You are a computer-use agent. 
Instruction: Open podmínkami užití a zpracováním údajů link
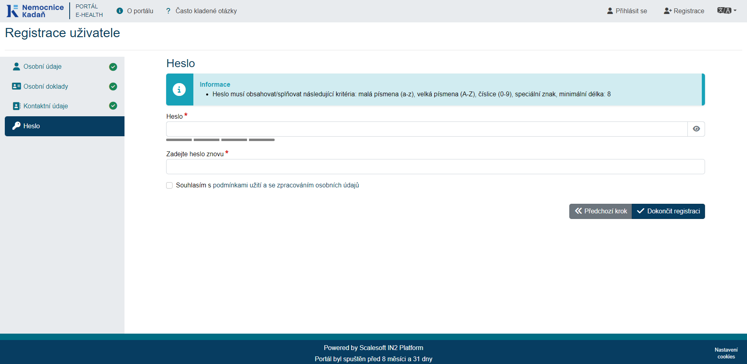(286, 185)
